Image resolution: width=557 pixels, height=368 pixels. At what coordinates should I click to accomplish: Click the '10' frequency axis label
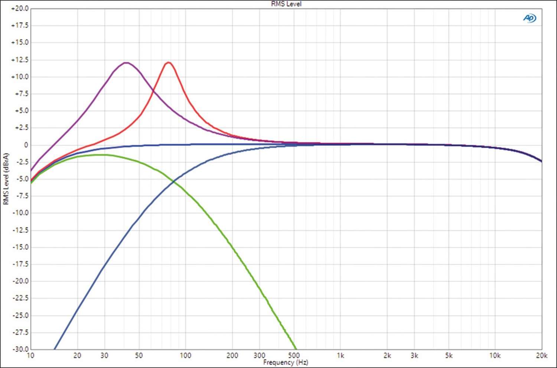[x=30, y=355]
